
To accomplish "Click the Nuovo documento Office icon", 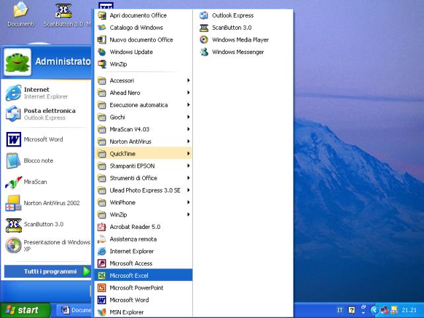I will pos(102,40).
